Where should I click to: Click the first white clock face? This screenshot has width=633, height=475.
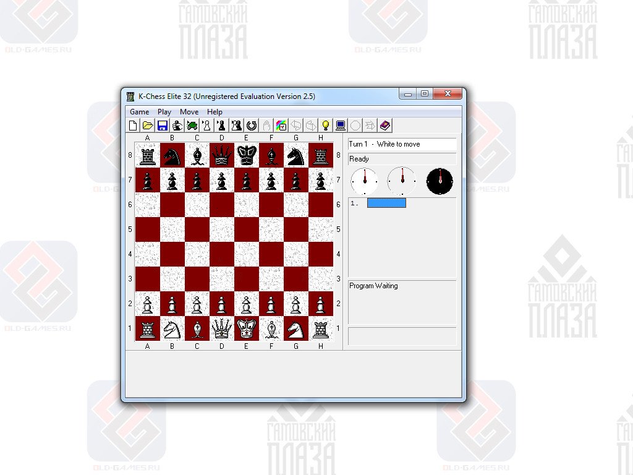[x=364, y=181]
